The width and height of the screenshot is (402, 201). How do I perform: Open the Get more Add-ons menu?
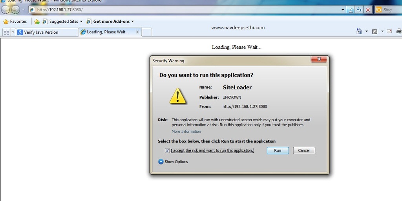pos(113,22)
